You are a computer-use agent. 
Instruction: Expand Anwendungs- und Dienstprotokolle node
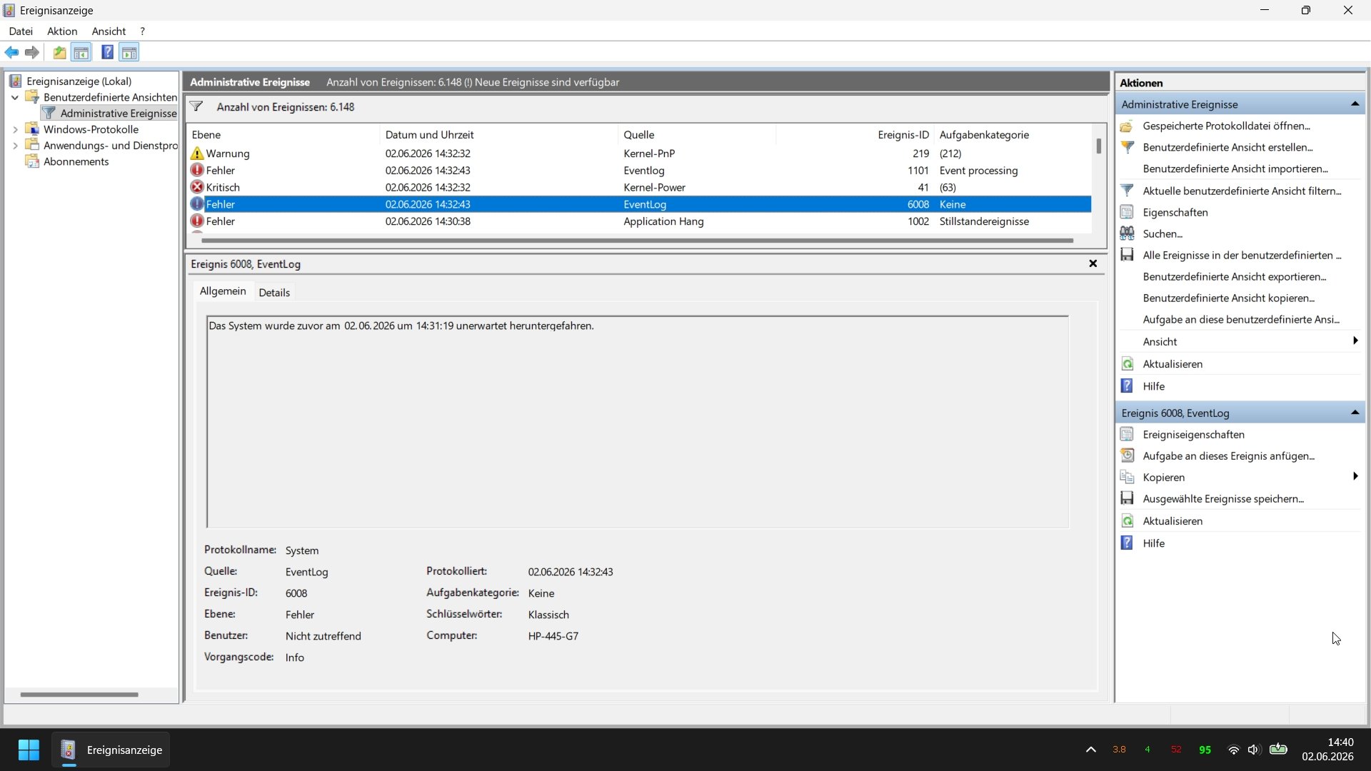tap(15, 146)
